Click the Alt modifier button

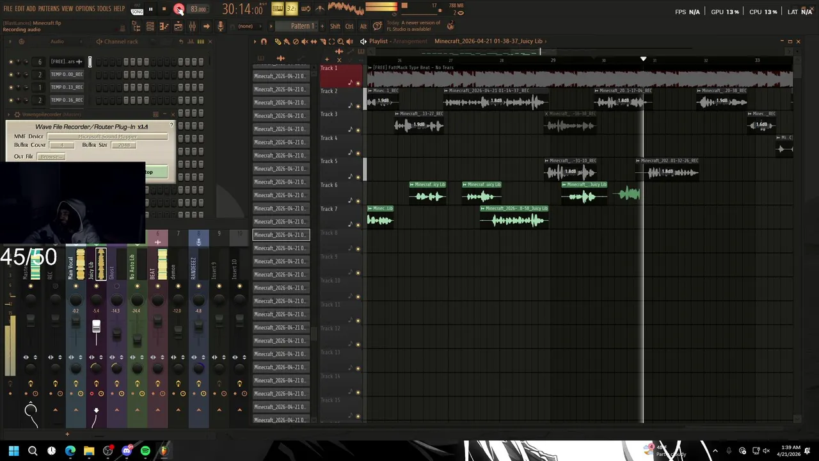click(x=363, y=26)
